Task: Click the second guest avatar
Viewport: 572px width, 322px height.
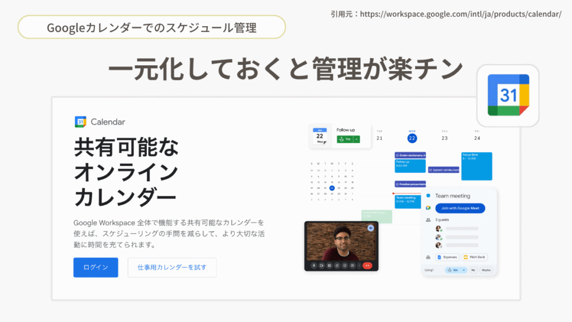Action: pos(438,237)
